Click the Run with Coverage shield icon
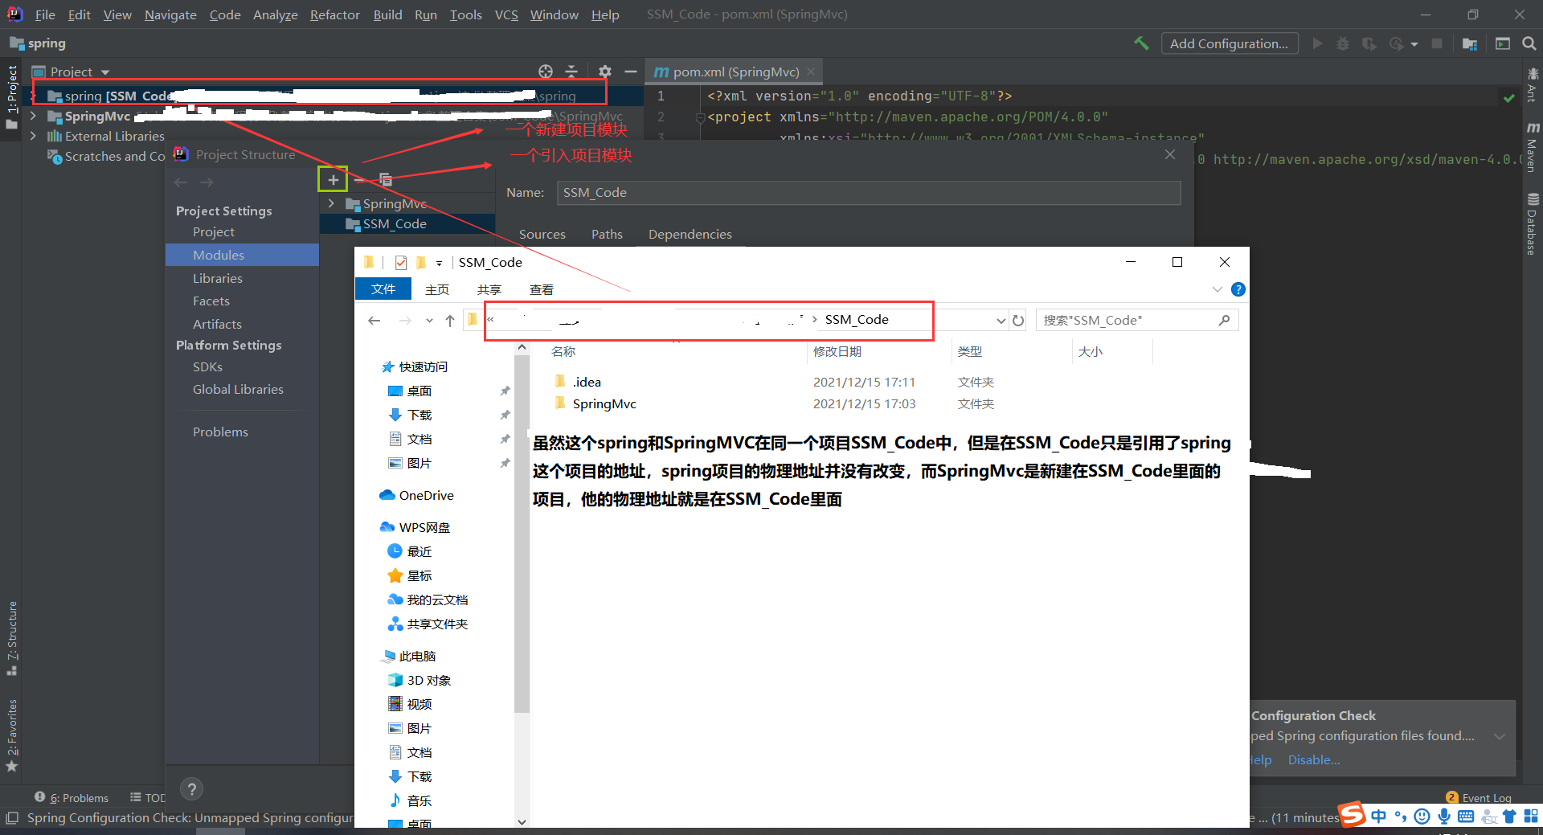This screenshot has height=835, width=1543. [1369, 43]
